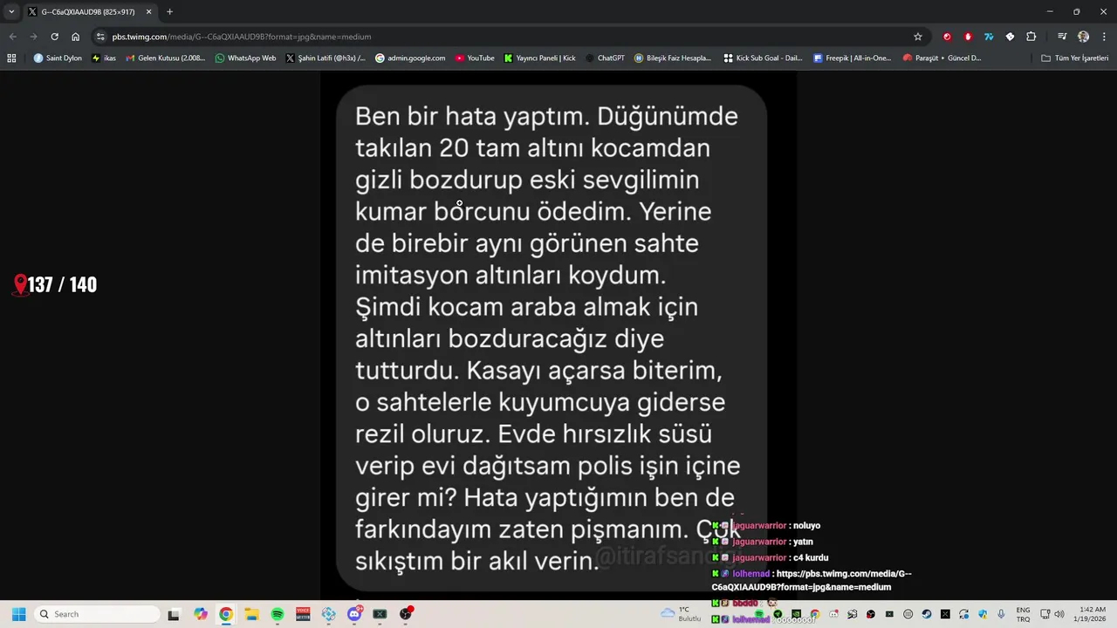Open the ChatGPT bookmark
Screen dimensions: 1117x628
[x=605, y=58]
